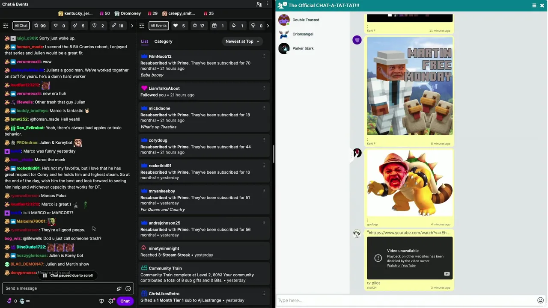The height and width of the screenshot is (308, 548).
Task: Toggle the diamond filter showing 0
Action: [x=59, y=26]
